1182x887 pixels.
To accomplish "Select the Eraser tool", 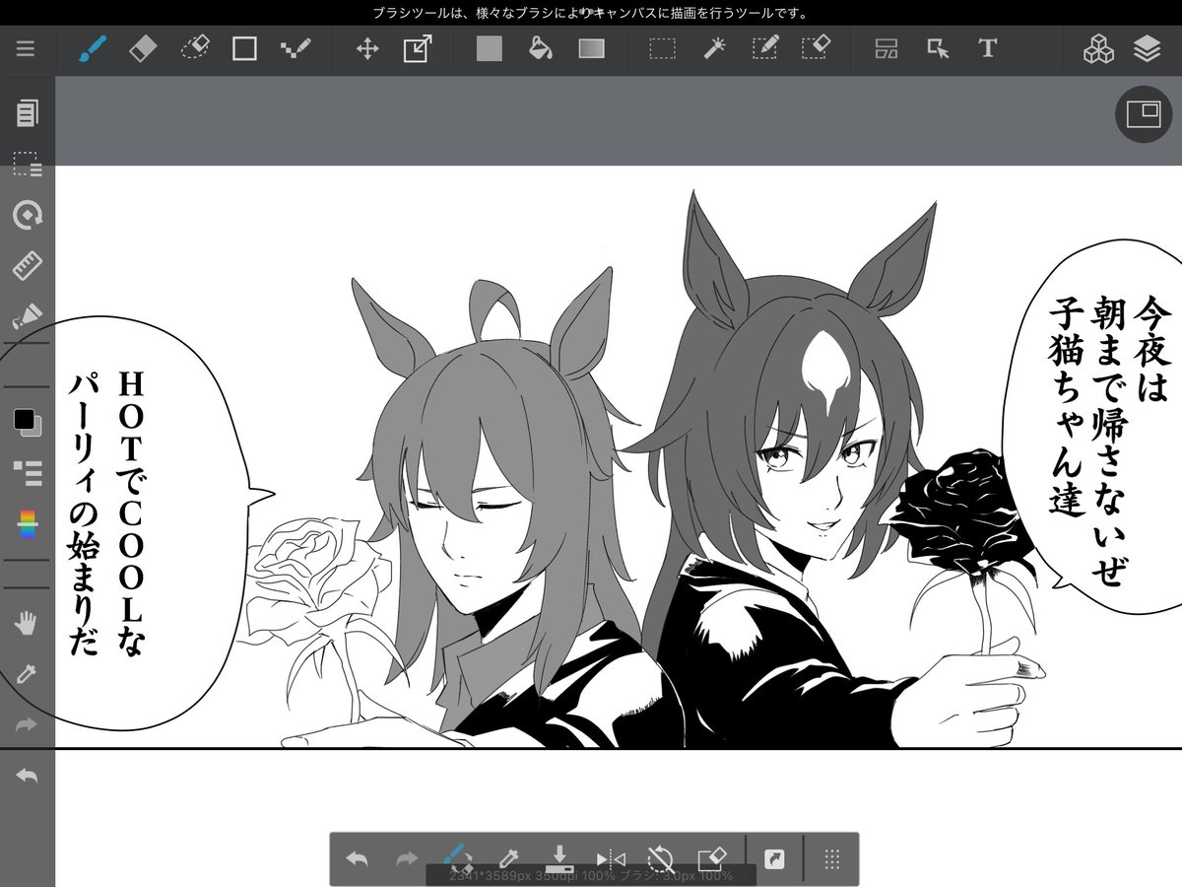I will click(143, 48).
